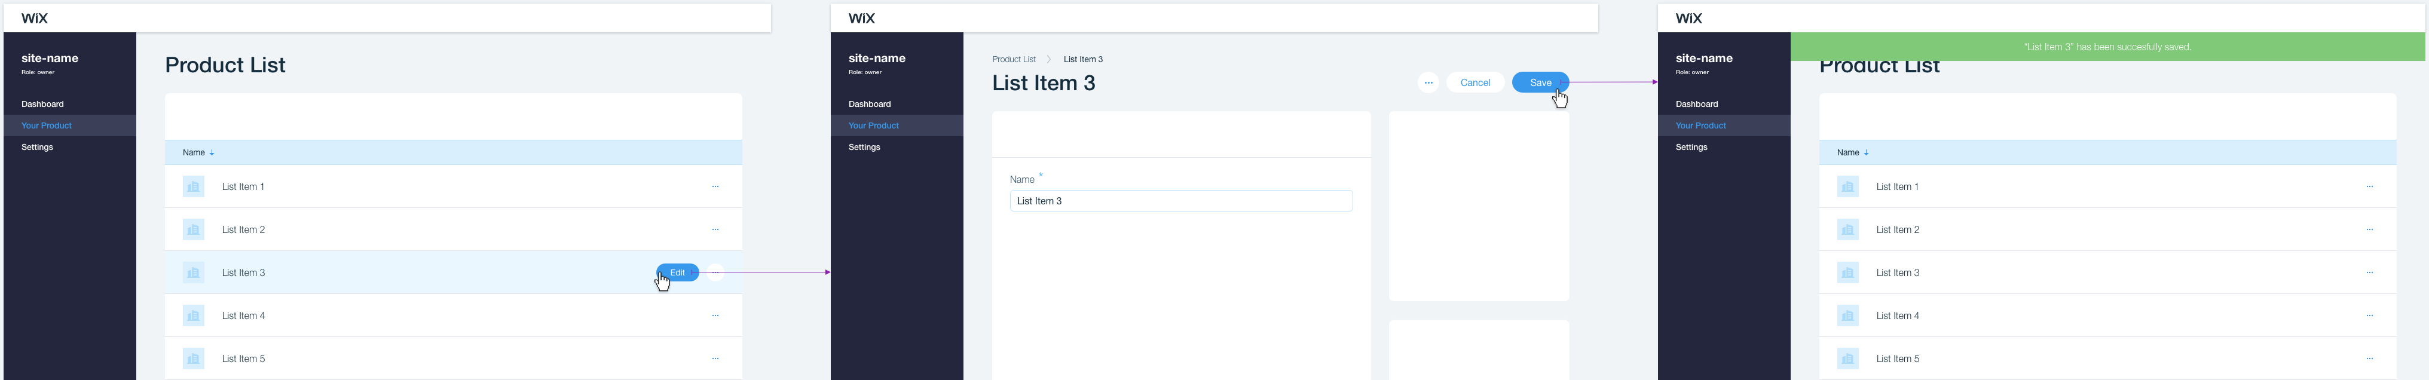Image resolution: width=2429 pixels, height=380 pixels.
Task: Click List Item 2 thumbnail below the success banner
Action: 1847,230
